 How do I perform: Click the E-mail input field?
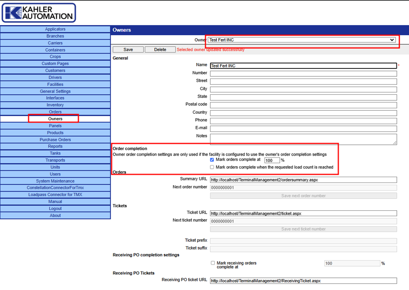303,129
